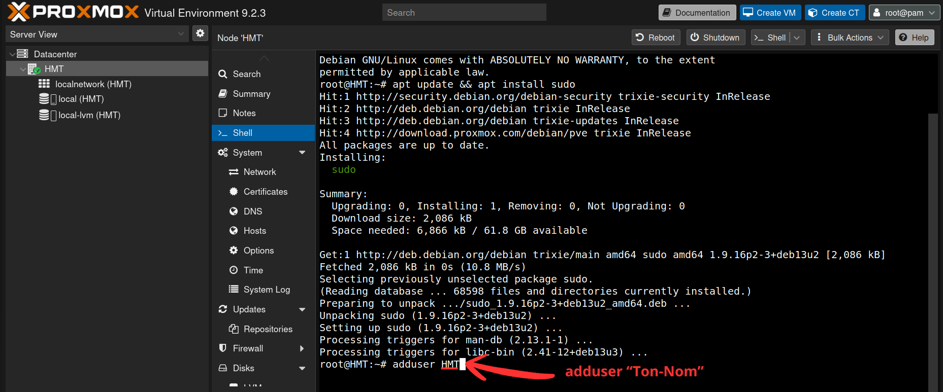Open the Certificates page
The width and height of the screenshot is (943, 392).
[263, 192]
